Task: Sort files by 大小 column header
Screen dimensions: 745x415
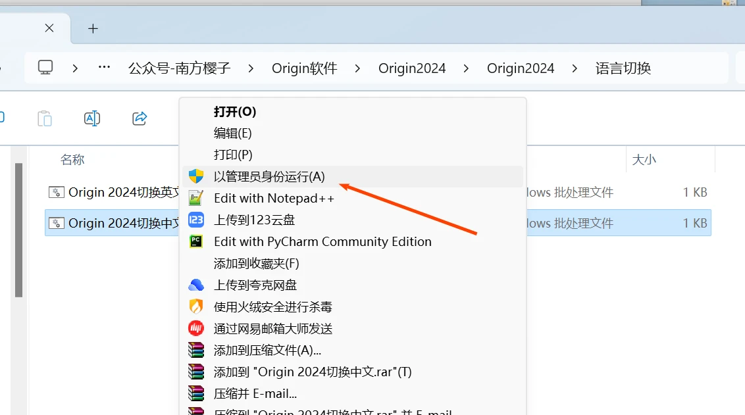Action: 644,160
